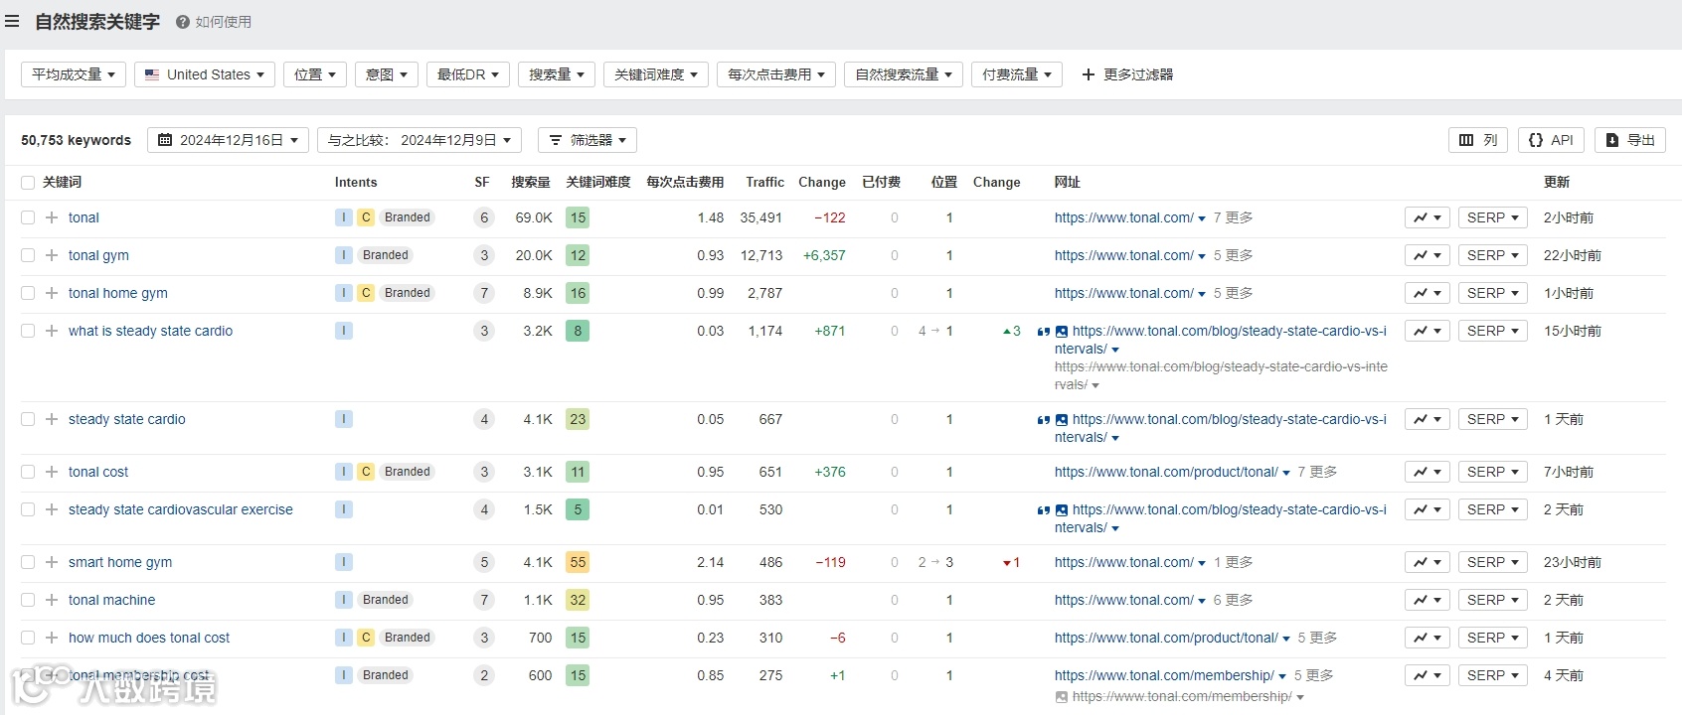Click the plus icon beside 'tonal gym'
1682x715 pixels.
pos(52,255)
